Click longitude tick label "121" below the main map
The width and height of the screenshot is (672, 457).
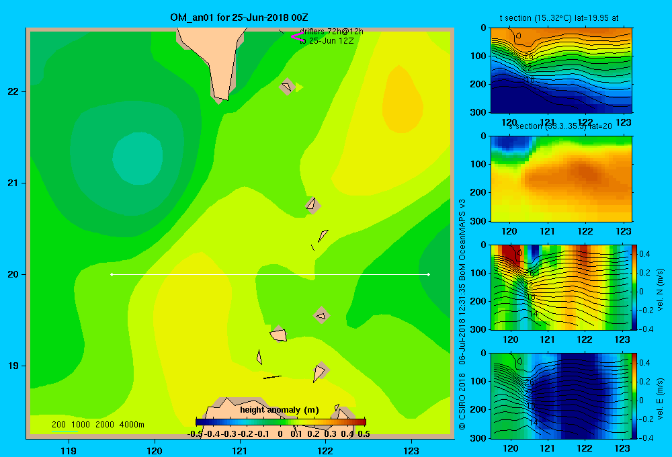(x=240, y=450)
